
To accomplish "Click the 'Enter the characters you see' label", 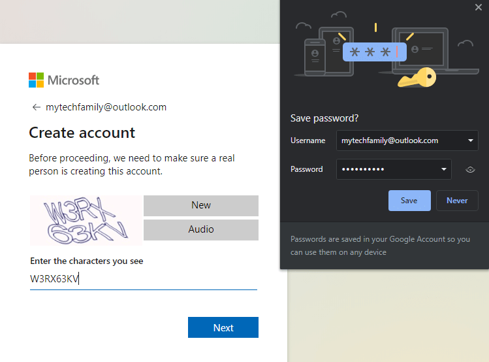I will pos(87,261).
